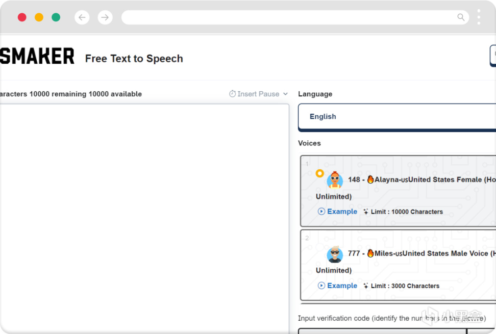Click the '10000 remaining 10000 available' counter
Image resolution: width=496 pixels, height=334 pixels.
click(85, 94)
